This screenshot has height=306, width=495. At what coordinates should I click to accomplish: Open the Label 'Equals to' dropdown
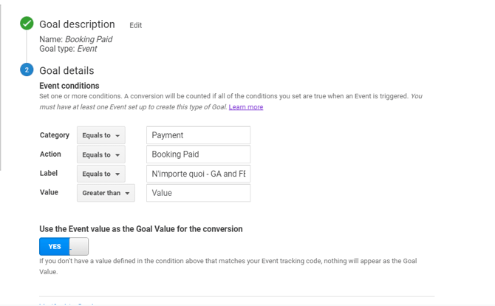coord(101,174)
